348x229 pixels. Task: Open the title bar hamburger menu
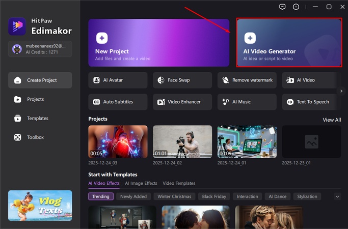[313, 7]
